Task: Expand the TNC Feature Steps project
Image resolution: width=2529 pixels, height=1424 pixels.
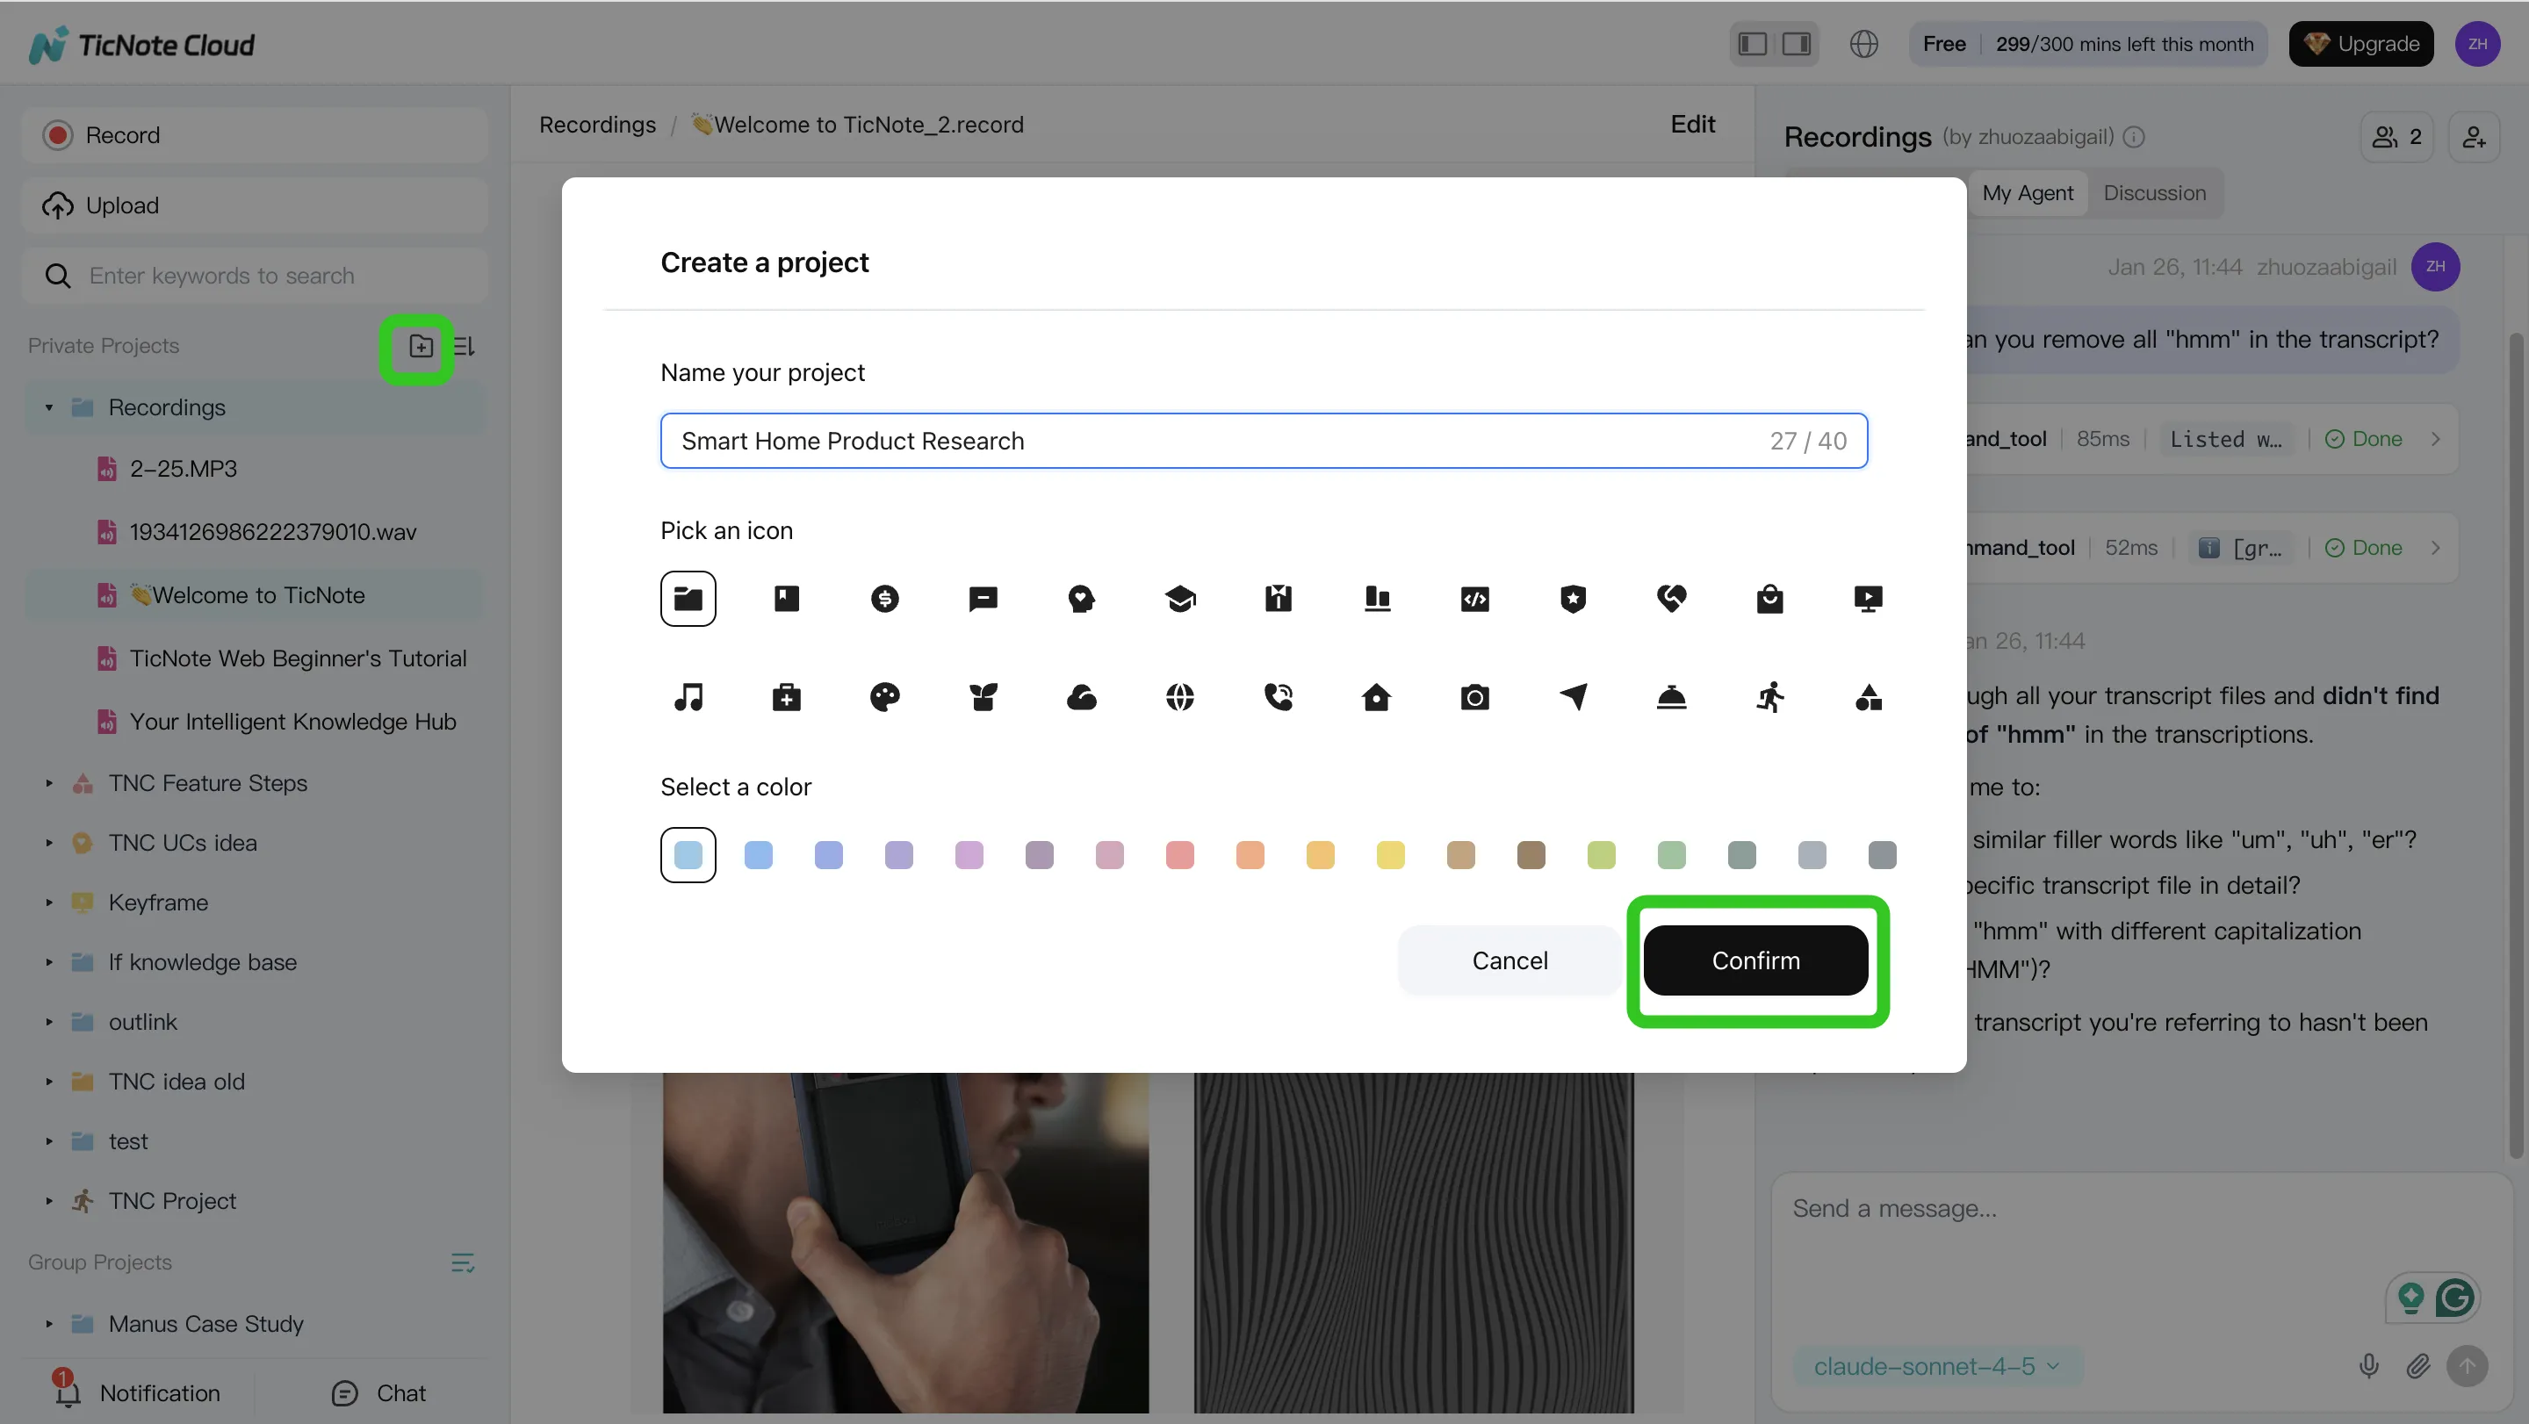Action: (x=48, y=783)
